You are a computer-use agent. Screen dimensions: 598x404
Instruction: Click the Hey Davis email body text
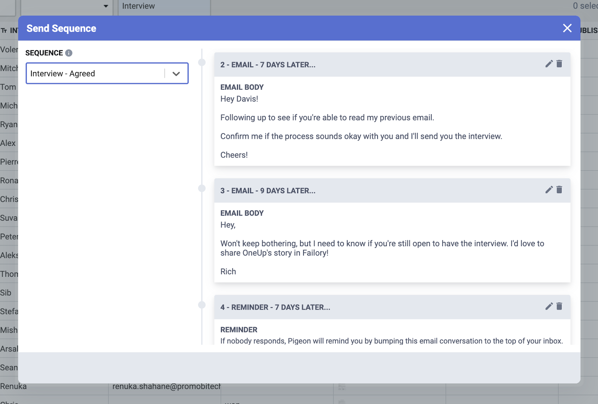[x=240, y=98]
